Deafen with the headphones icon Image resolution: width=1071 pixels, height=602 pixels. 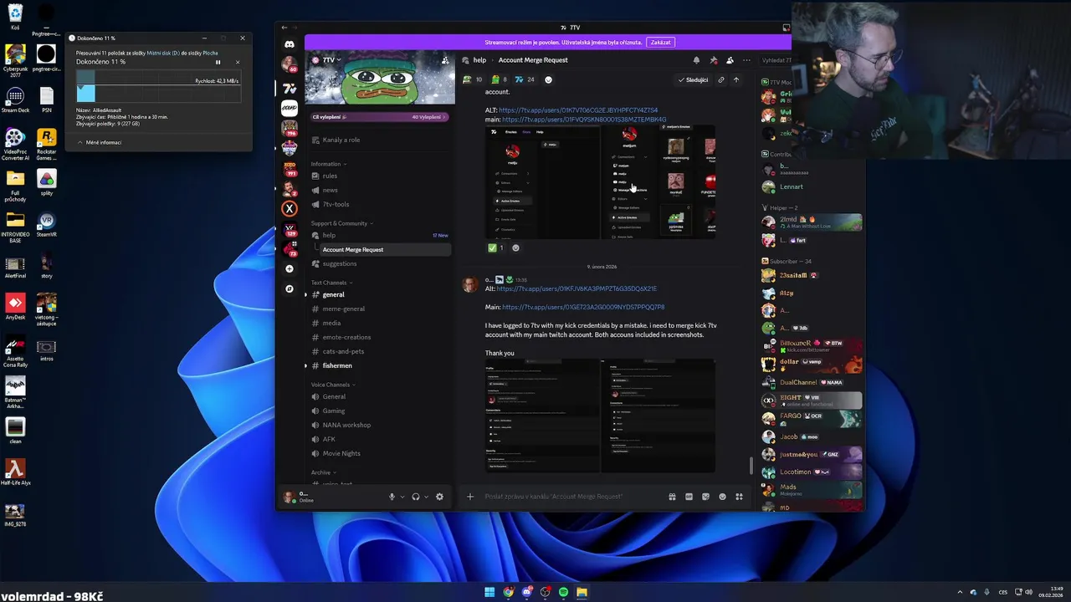coord(415,497)
